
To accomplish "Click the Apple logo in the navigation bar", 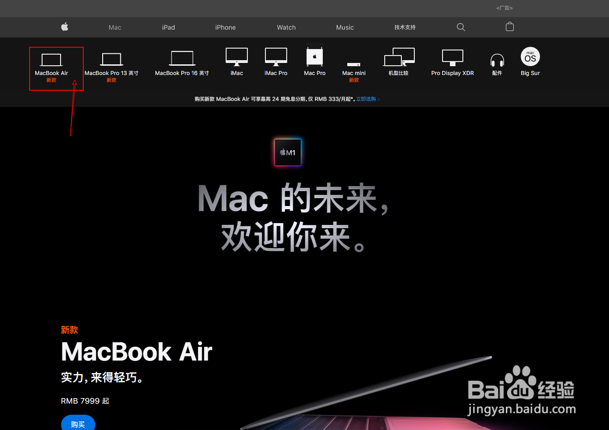I will click(x=65, y=27).
